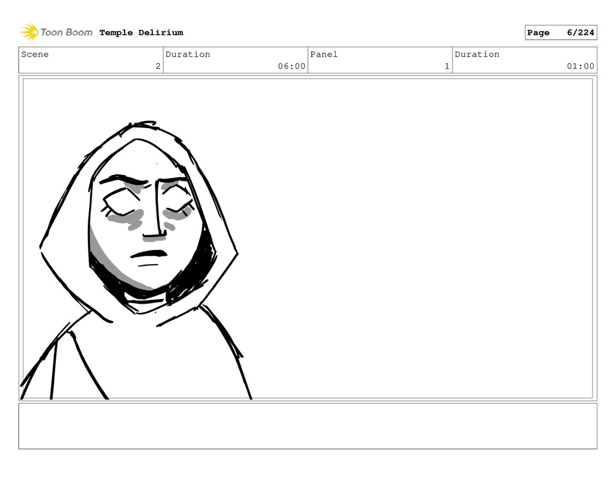Click the 'Duration' label beside Panel

click(477, 54)
